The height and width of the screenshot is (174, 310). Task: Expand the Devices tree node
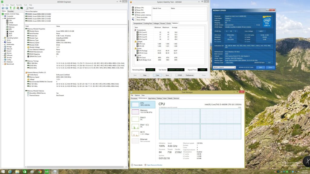point(3,53)
